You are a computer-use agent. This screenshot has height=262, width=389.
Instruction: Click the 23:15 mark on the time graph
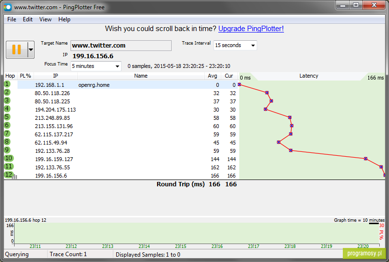click(180, 246)
